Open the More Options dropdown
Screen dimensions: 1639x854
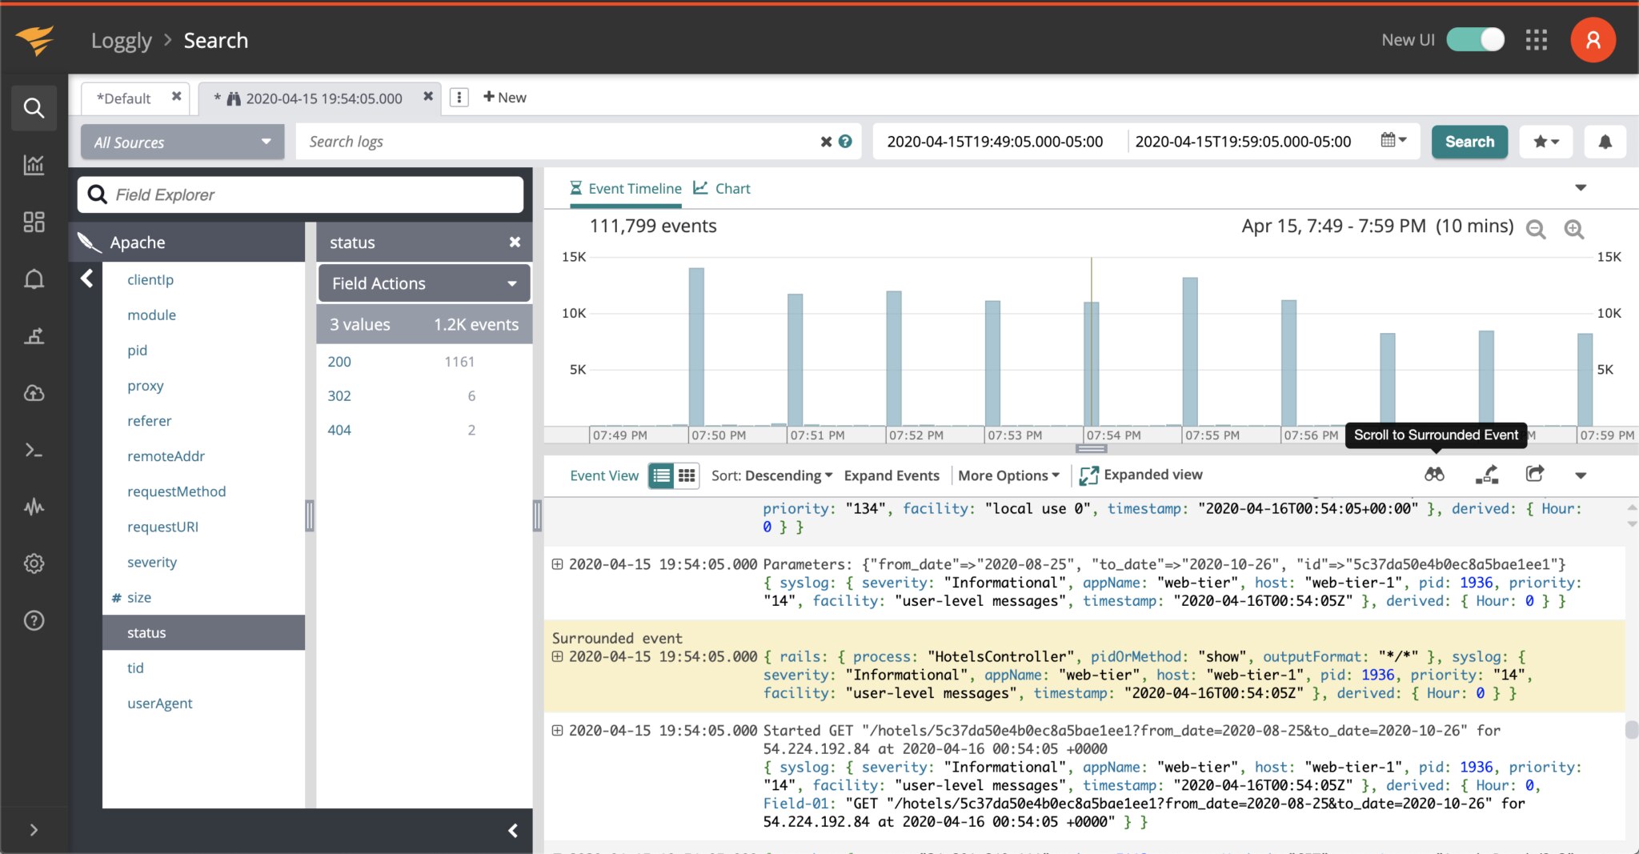pos(1007,475)
